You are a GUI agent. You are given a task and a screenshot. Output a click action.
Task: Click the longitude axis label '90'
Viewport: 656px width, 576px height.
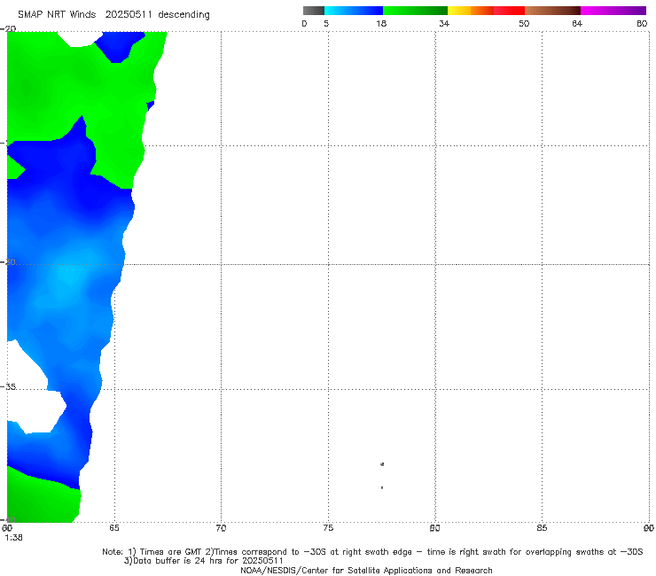pyautogui.click(x=649, y=528)
